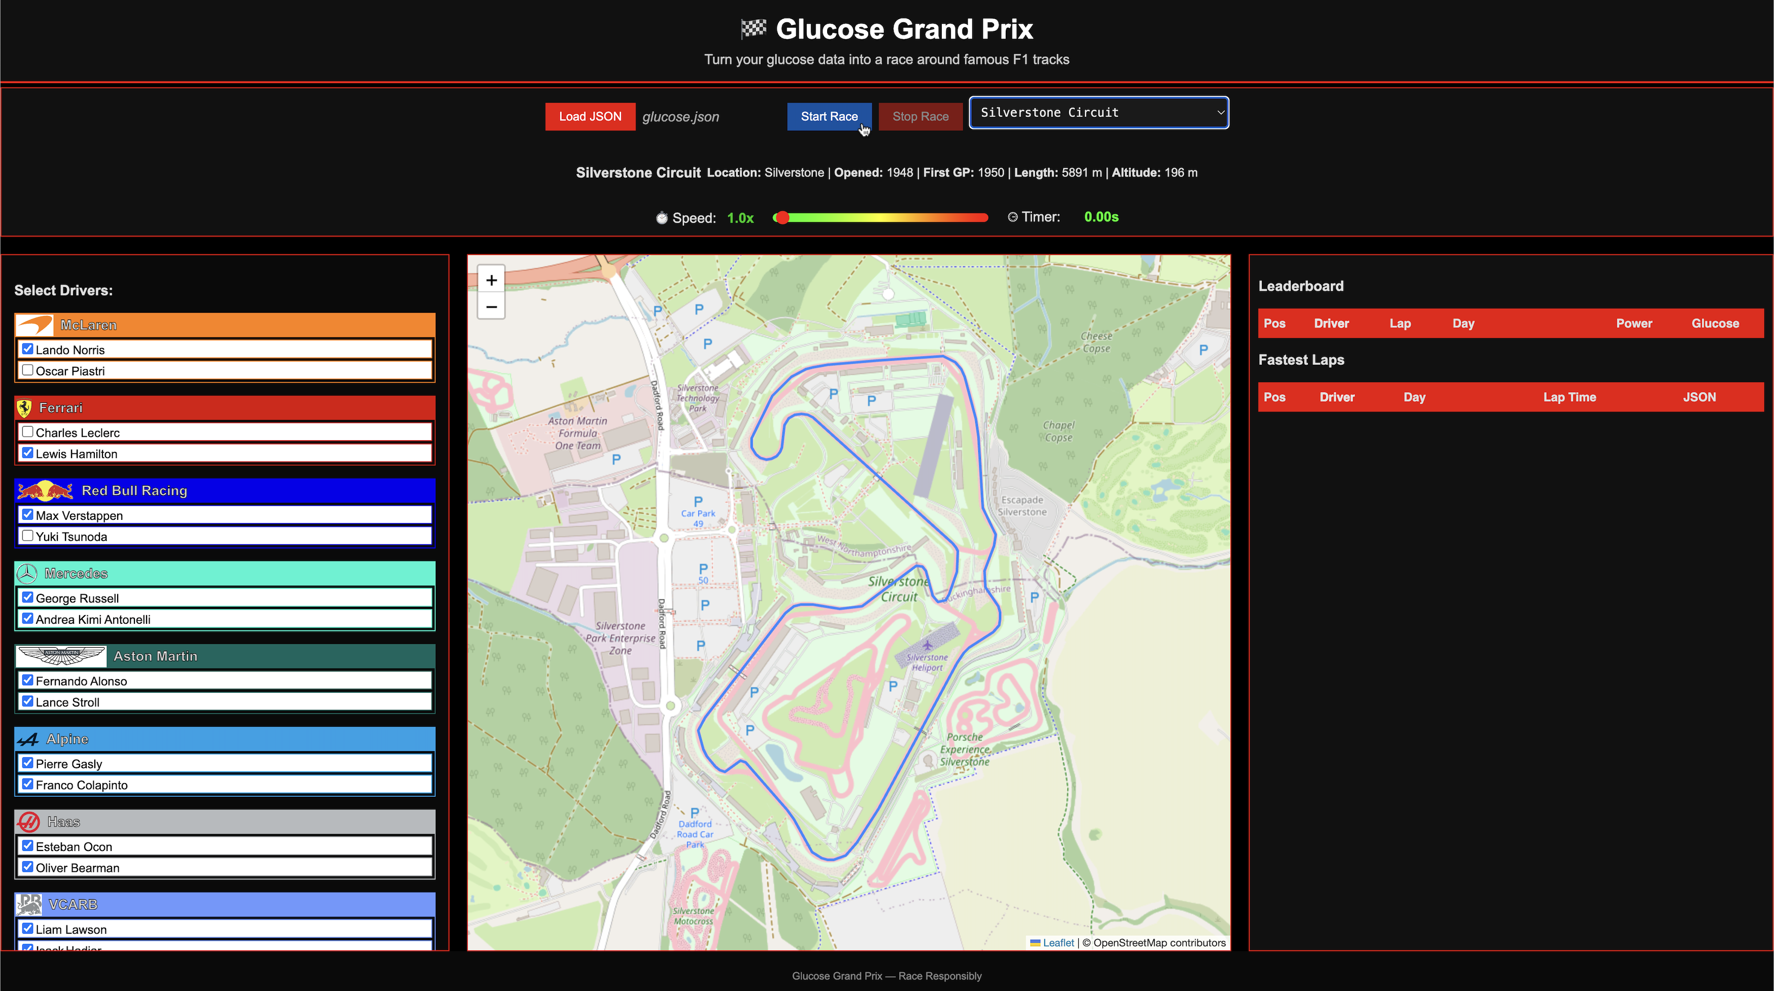This screenshot has height=991, width=1774.
Task: Adjust the race speed slider handle
Action: (782, 218)
